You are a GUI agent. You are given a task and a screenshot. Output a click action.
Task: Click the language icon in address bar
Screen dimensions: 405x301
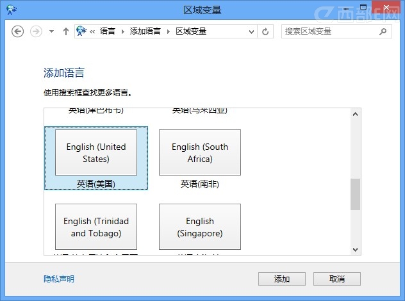point(81,31)
